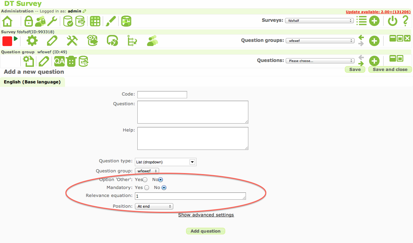
Task: Open the Question groups dropdown
Action: point(320,40)
